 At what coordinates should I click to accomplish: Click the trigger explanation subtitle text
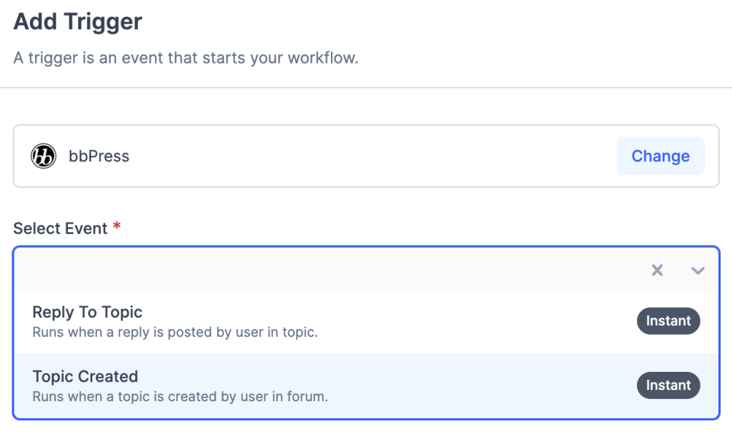pyautogui.click(x=186, y=58)
